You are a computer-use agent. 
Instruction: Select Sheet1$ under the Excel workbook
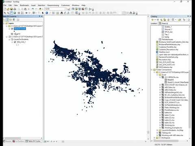click(171, 80)
